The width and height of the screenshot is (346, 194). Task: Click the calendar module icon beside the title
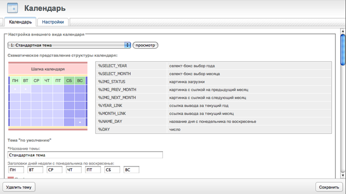click(x=12, y=8)
